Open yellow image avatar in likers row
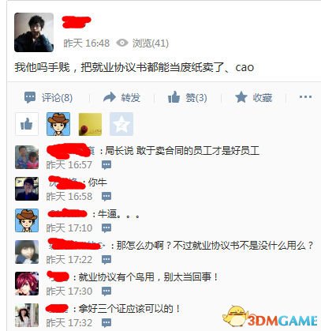This screenshot has height=331, width=321. click(x=90, y=124)
